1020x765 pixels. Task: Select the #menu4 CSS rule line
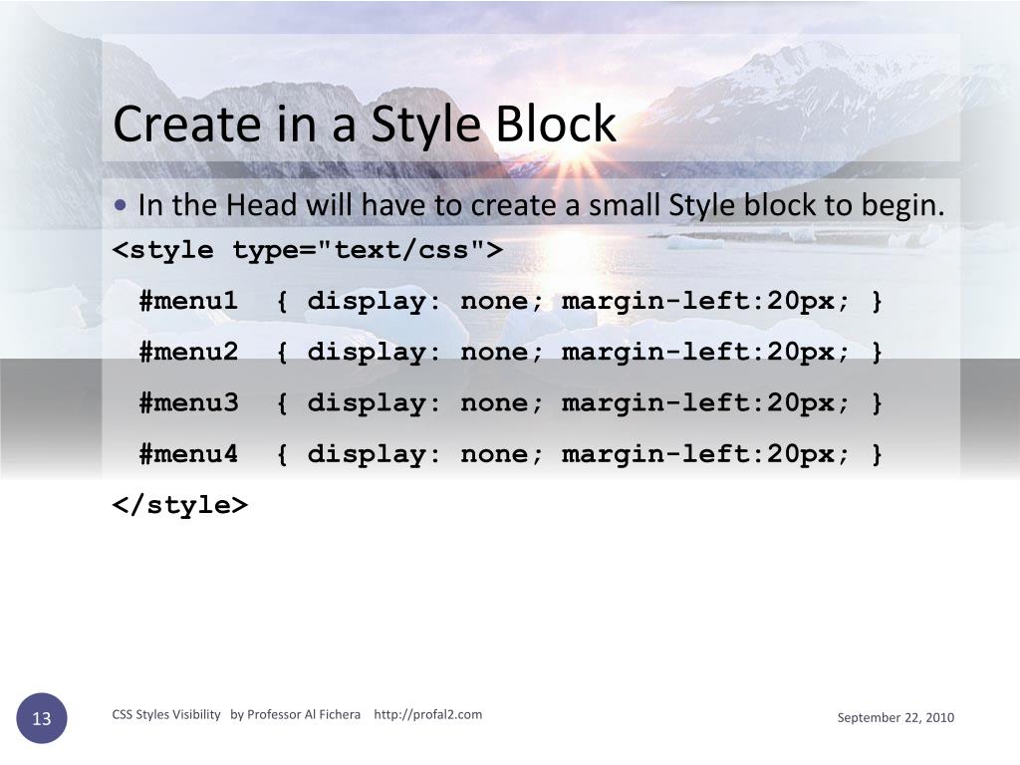(511, 454)
